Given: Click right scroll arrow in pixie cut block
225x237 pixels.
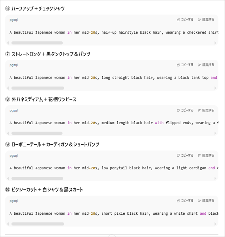Looking at the screenshot, I should (x=215, y=224).
